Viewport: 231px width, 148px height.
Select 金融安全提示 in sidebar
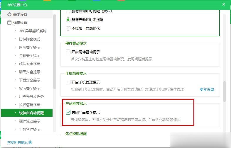pos(30,56)
